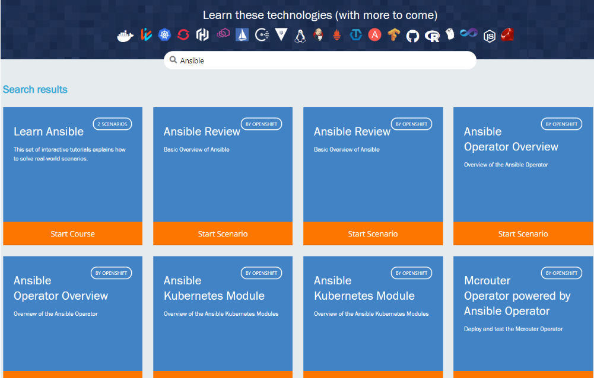The height and width of the screenshot is (378, 594).
Task: Open the Istio sailboat icon
Action: click(242, 35)
